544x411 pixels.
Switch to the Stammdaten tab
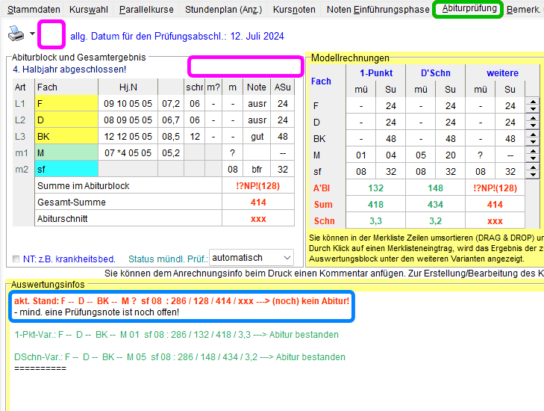[x=34, y=10]
